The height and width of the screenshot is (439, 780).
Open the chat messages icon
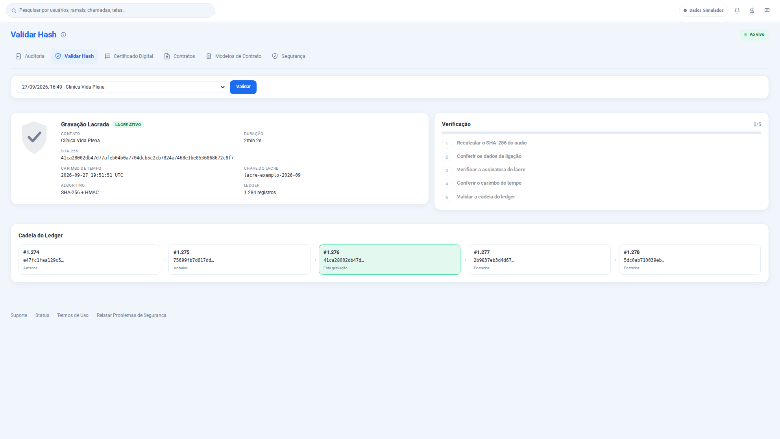click(767, 11)
